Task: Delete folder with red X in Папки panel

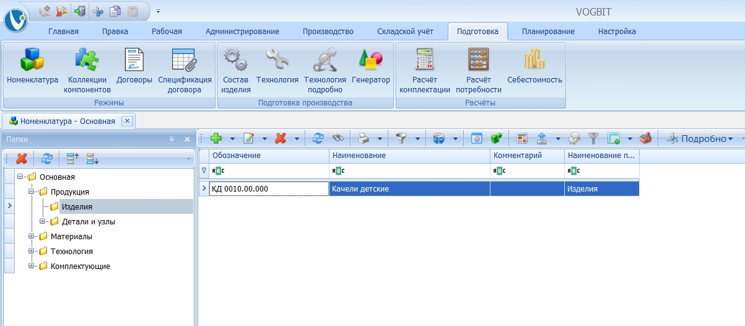Action: click(x=21, y=159)
